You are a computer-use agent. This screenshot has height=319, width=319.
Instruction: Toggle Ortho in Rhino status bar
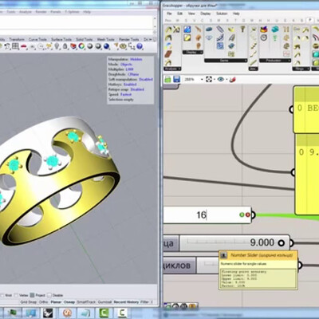tap(43, 302)
